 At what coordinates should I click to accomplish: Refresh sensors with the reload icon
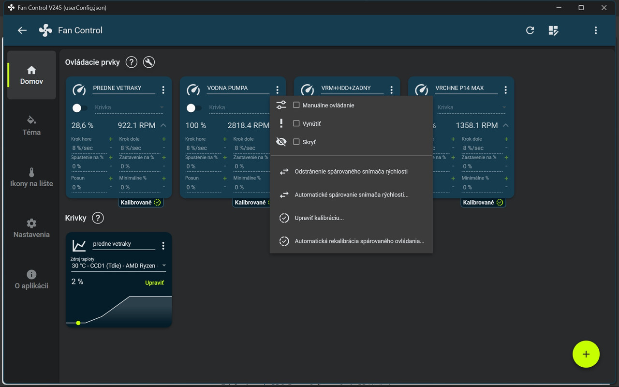click(530, 30)
